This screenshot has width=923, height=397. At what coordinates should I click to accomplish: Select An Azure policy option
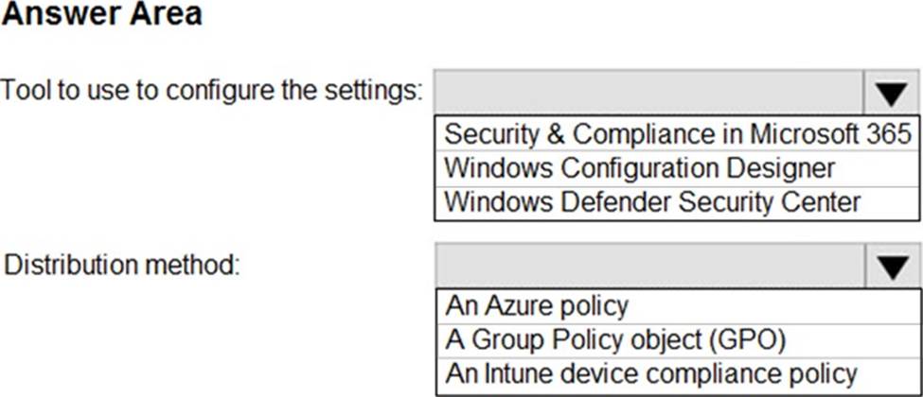(x=537, y=305)
